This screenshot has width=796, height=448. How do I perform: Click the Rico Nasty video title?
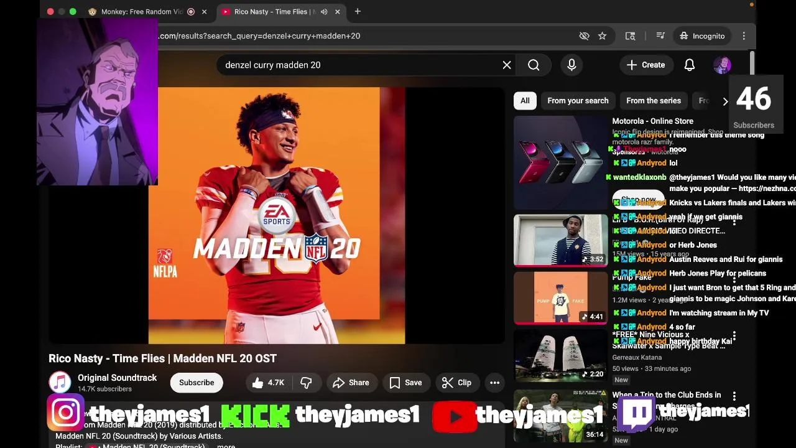tap(163, 358)
